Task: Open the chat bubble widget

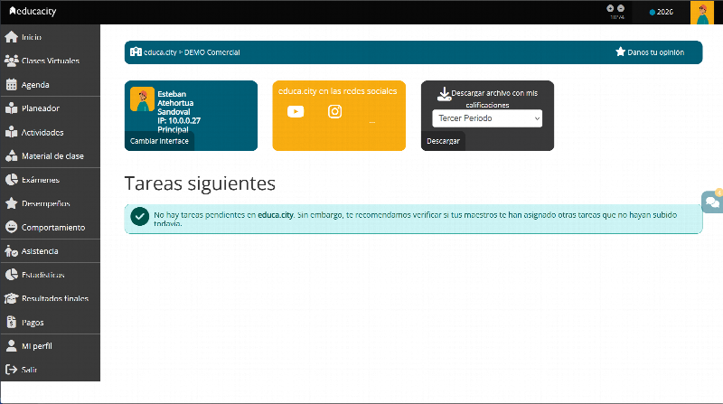Action: (x=712, y=202)
